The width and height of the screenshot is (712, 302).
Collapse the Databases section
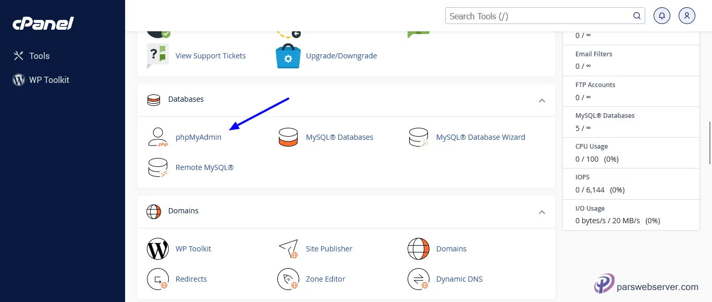(542, 100)
